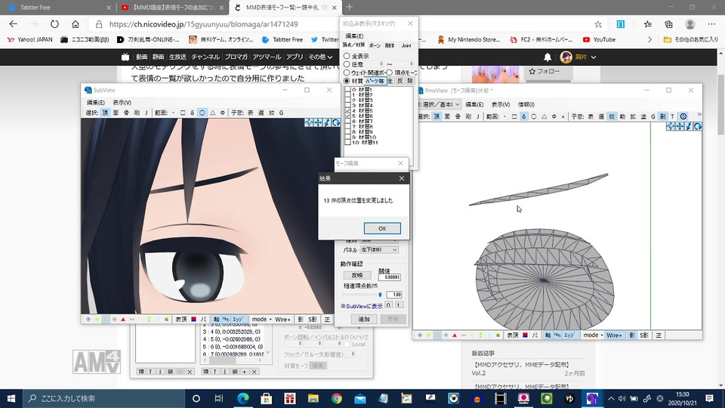The image size is (725, 408).
Task: Select bone (骨) mode in PmxView toolbar
Action: point(458,116)
